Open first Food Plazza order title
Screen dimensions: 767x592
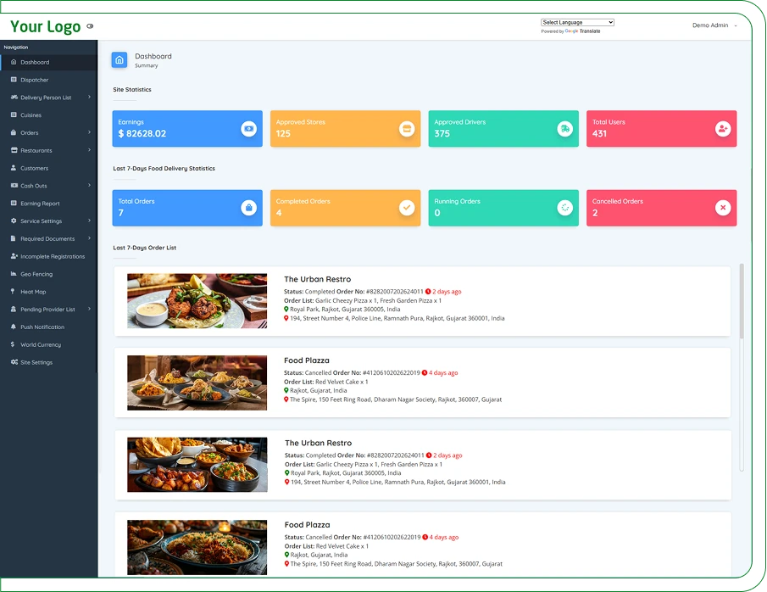[307, 360]
